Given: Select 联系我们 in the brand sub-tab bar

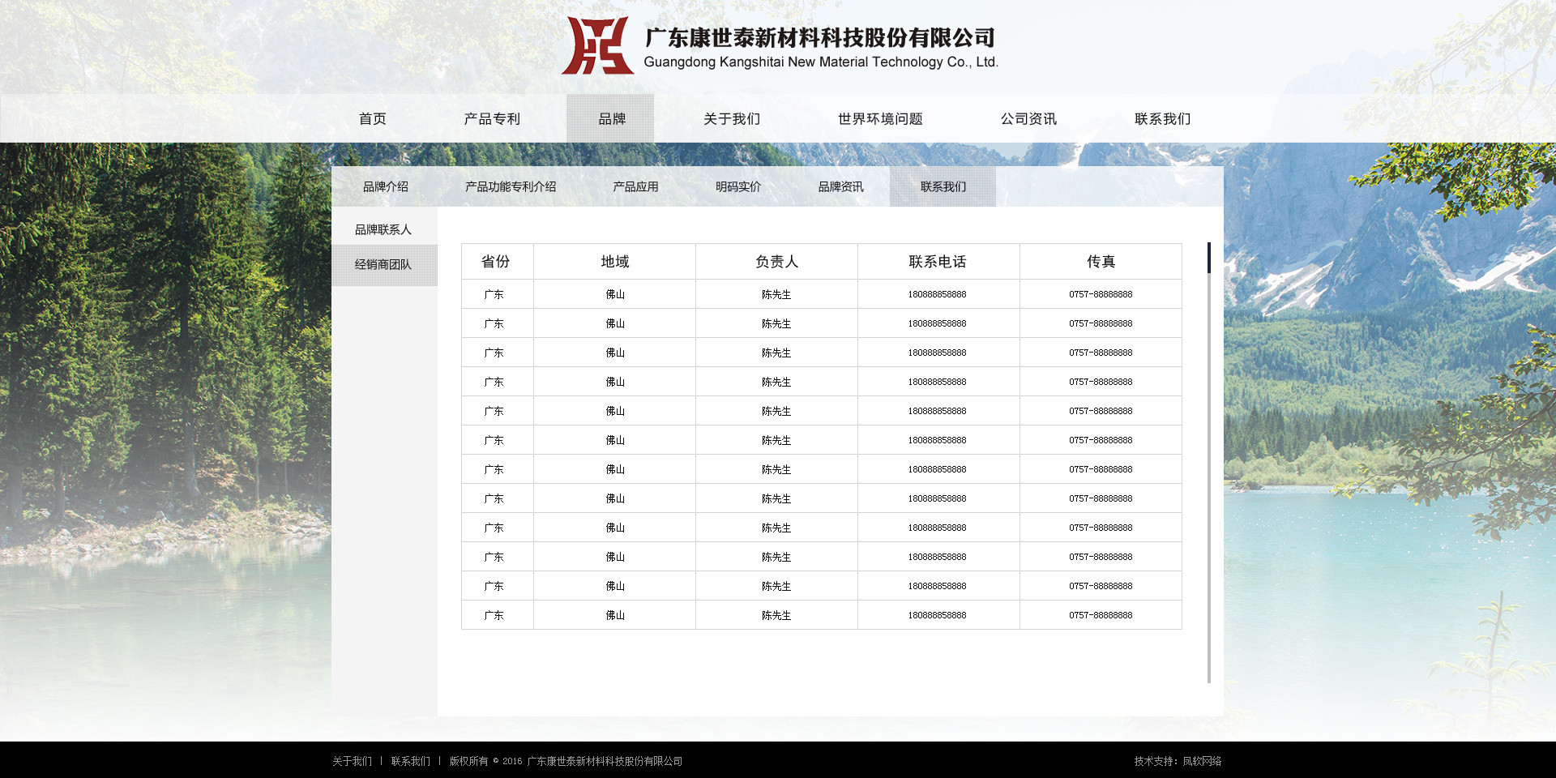Looking at the screenshot, I should pyautogui.click(x=943, y=187).
